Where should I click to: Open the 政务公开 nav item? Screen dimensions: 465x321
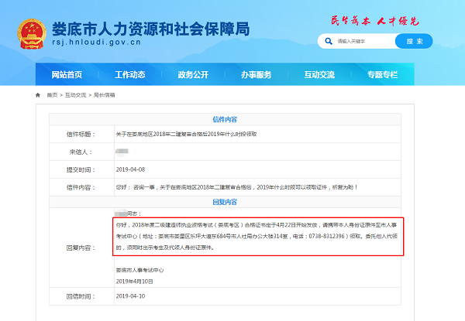pos(193,74)
